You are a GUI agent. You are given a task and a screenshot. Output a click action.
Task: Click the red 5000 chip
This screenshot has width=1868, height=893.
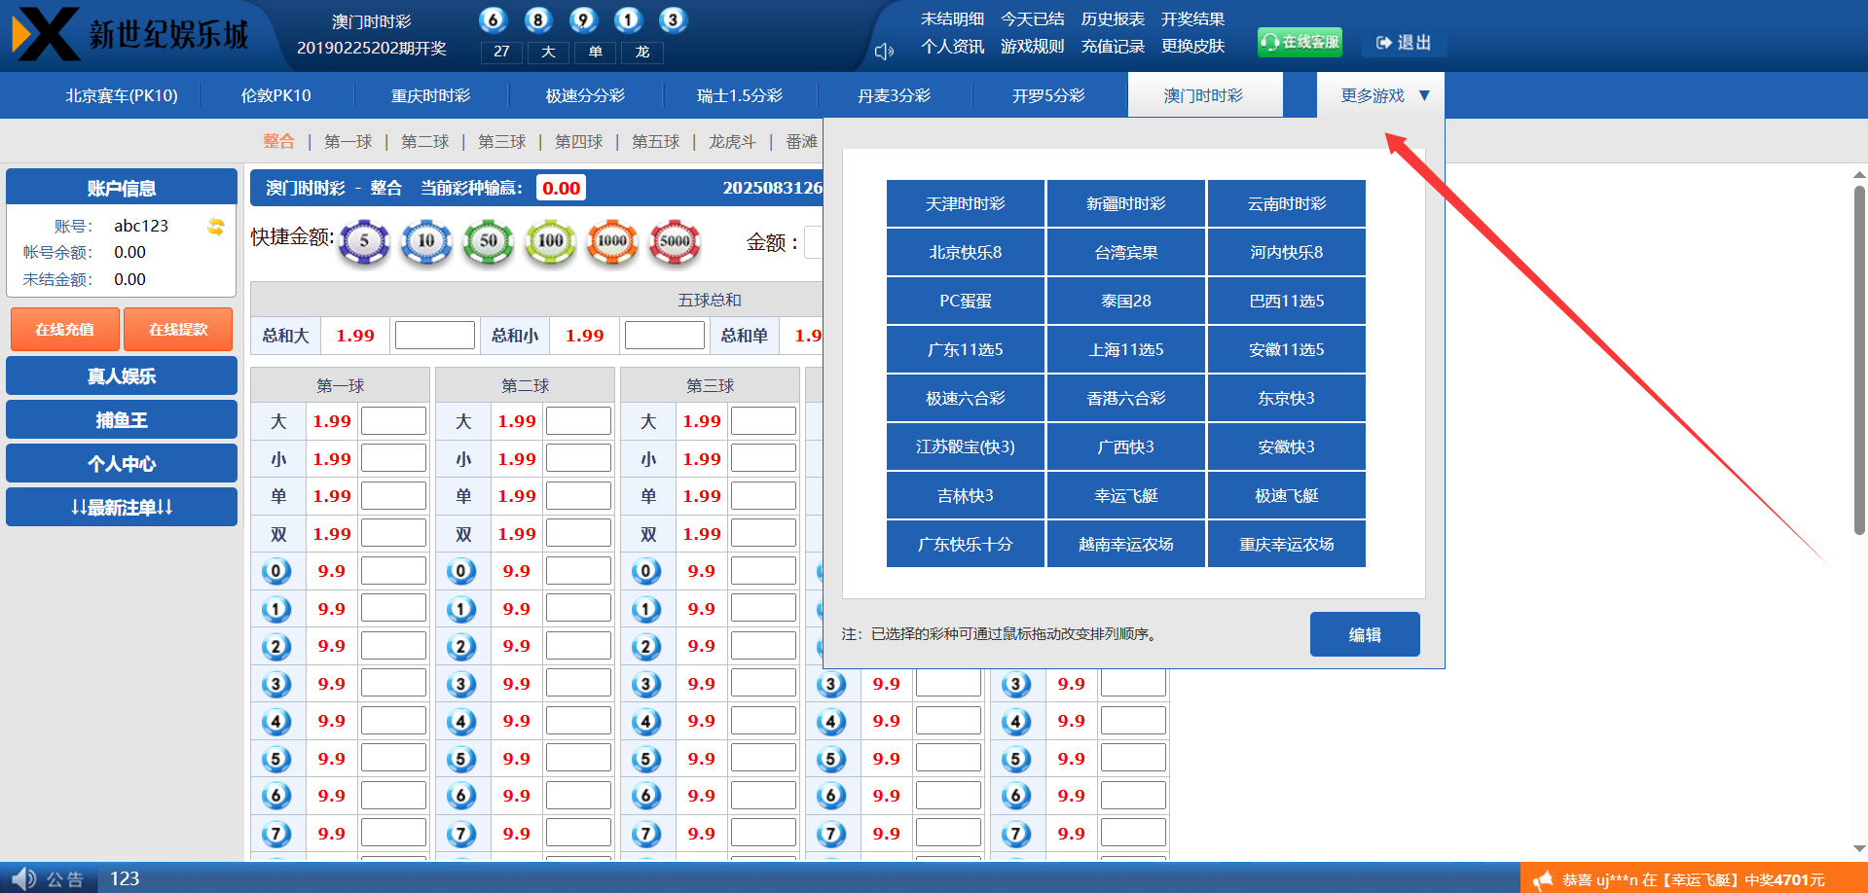tap(675, 242)
